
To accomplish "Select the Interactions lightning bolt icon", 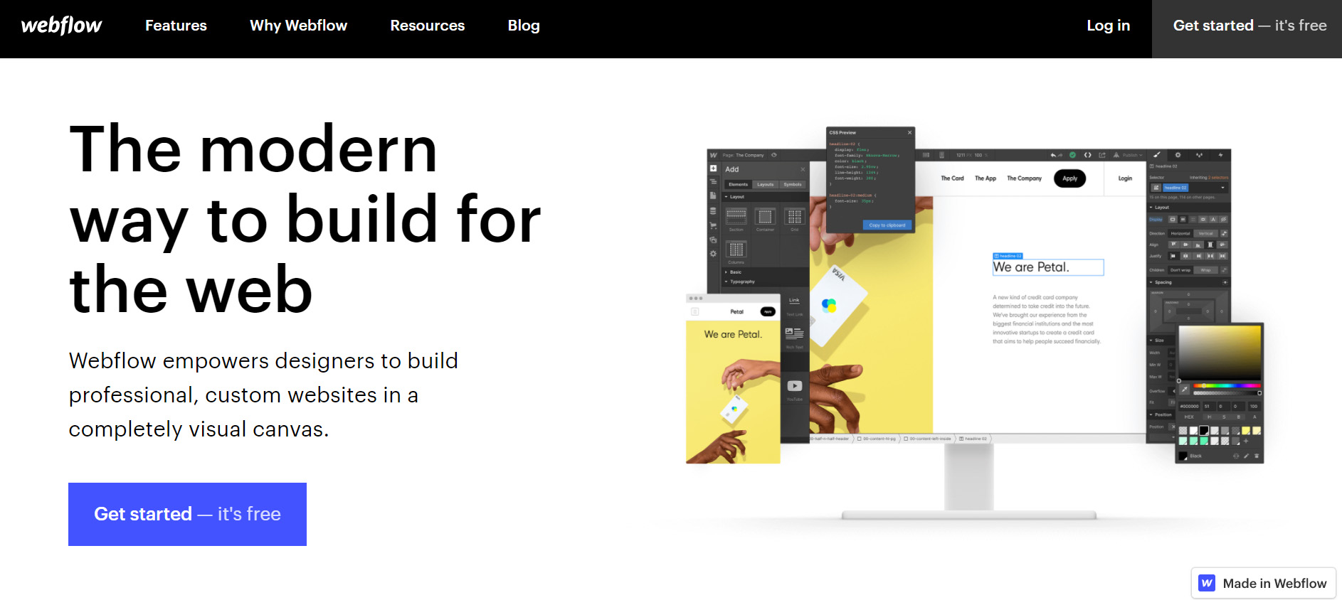I will click(1220, 155).
